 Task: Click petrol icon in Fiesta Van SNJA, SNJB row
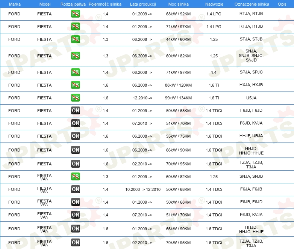75,176
